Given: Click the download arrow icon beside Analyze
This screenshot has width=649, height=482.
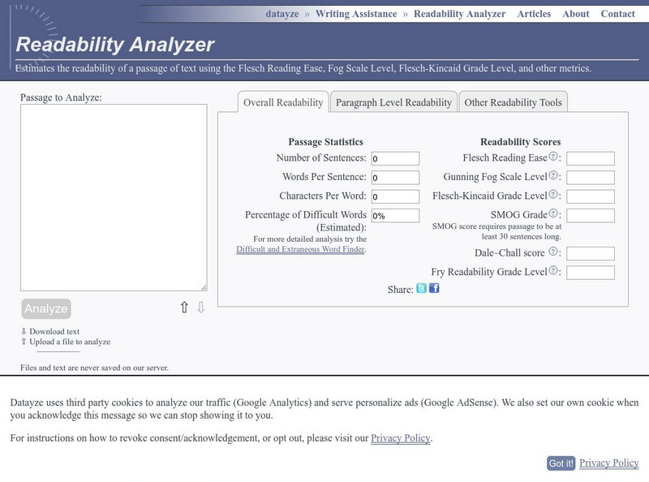Looking at the screenshot, I should (x=200, y=308).
